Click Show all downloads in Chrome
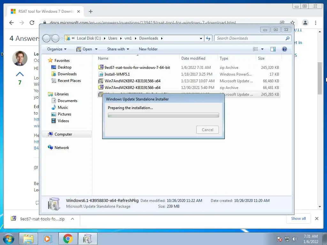327x245 pixels. tap(299, 219)
